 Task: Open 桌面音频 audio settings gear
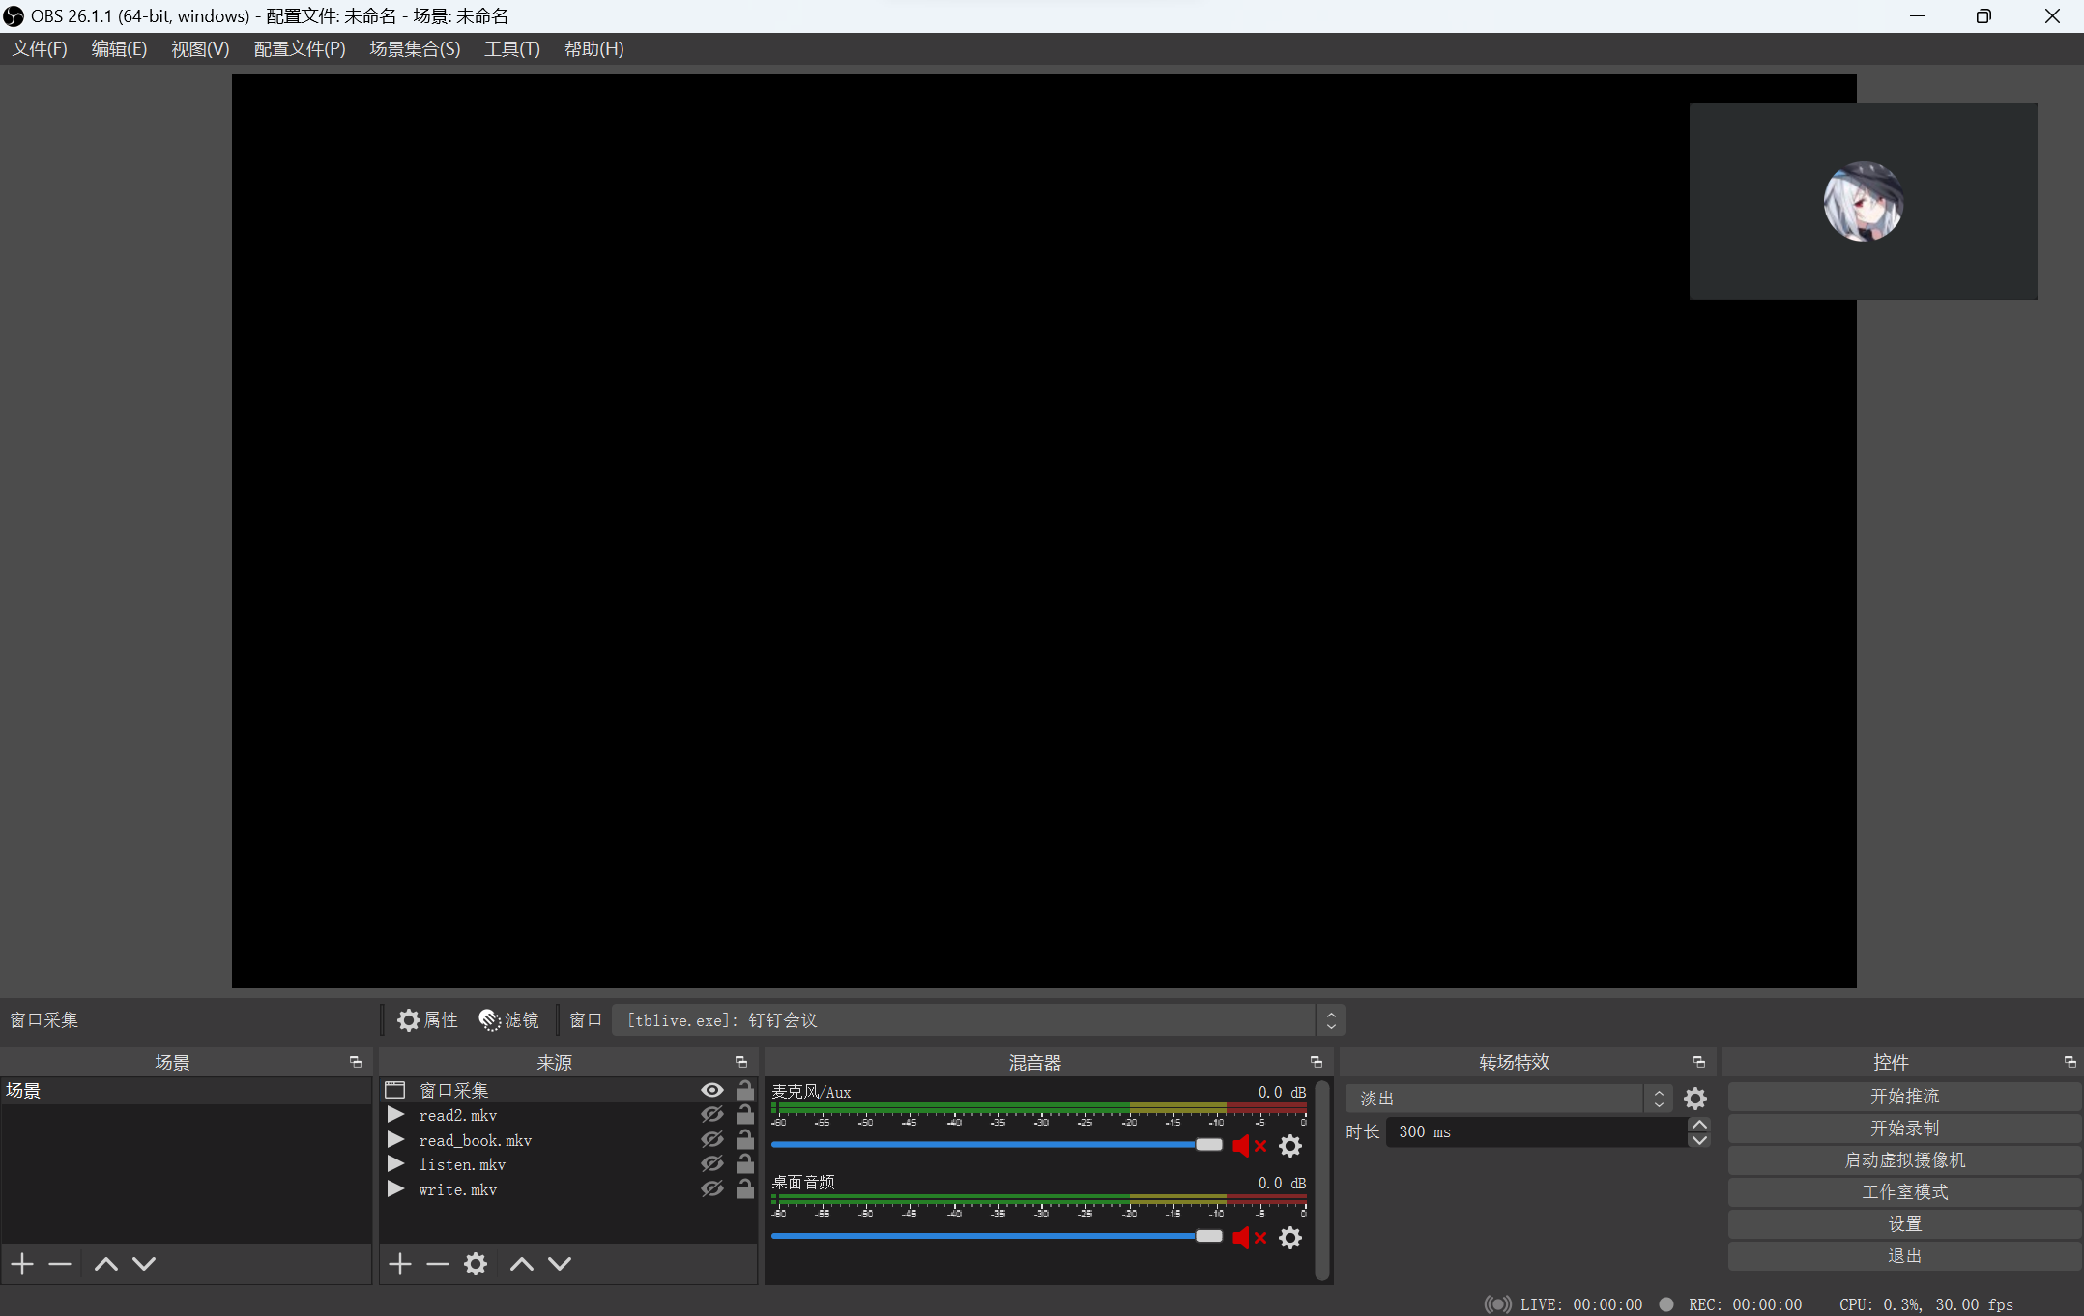click(x=1290, y=1238)
